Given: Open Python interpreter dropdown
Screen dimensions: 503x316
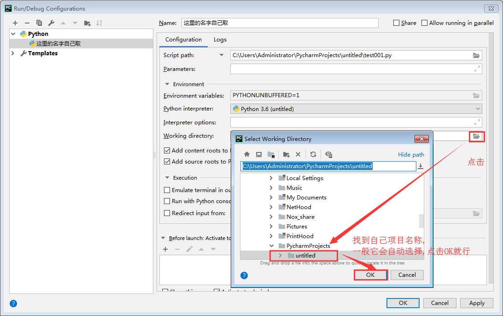Looking at the screenshot, I should [x=356, y=109].
